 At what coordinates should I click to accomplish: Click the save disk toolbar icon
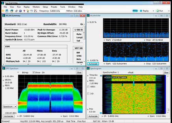click(7, 11)
